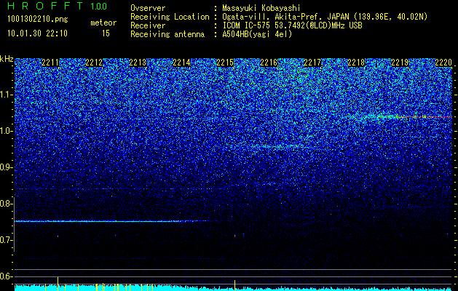Click the 'Receiver' field label
This screenshot has height=291, width=458.
pos(148,25)
